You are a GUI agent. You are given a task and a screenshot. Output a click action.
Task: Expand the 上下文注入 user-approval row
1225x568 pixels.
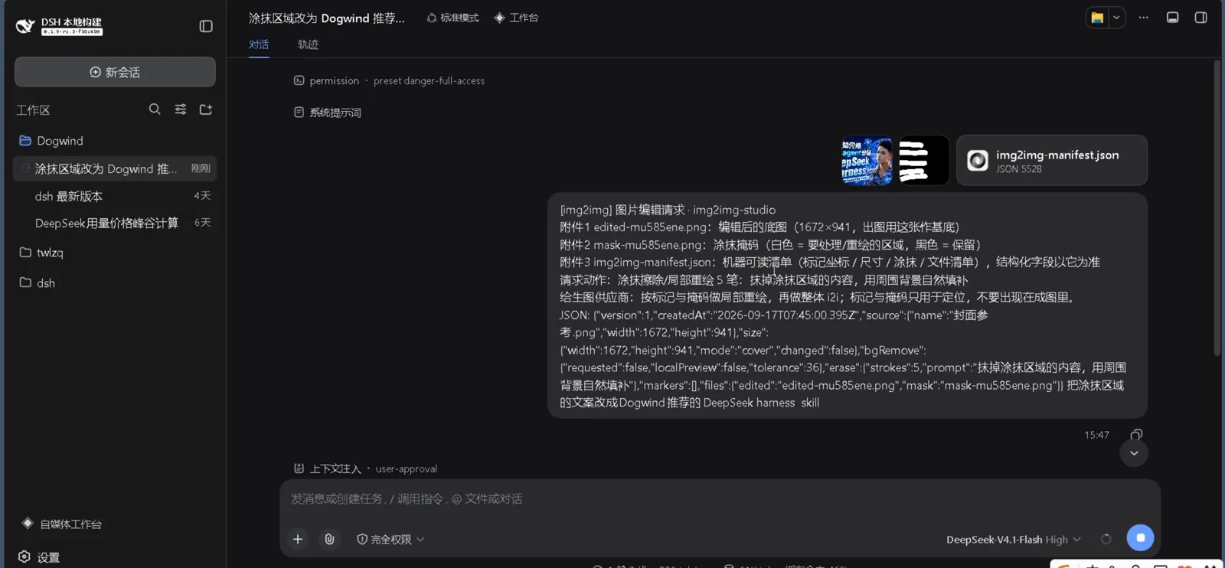(365, 468)
